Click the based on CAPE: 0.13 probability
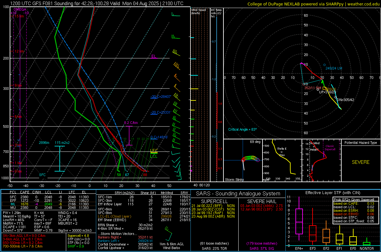The image size is (381, 252). point(354,203)
